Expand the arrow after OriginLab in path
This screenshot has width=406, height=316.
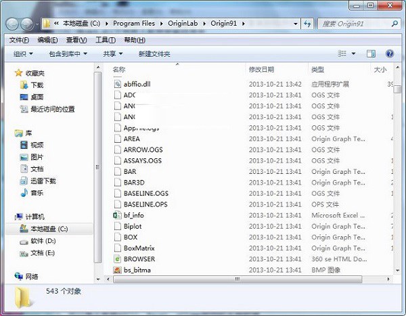tap(204, 24)
